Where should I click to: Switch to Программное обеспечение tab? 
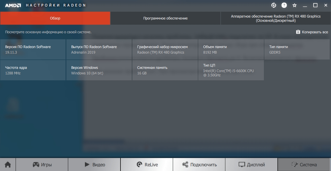coord(166,18)
